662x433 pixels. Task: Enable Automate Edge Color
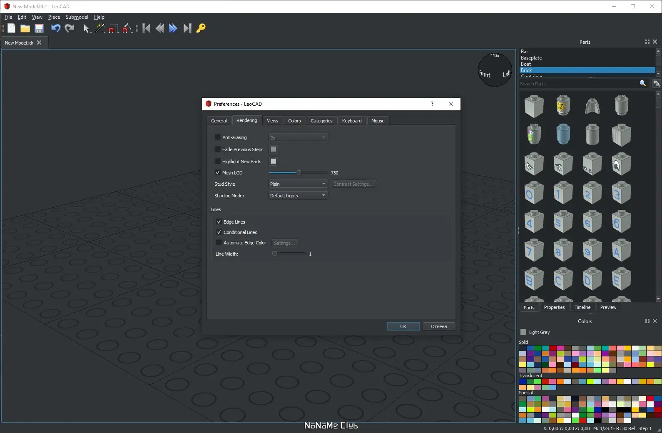point(219,243)
